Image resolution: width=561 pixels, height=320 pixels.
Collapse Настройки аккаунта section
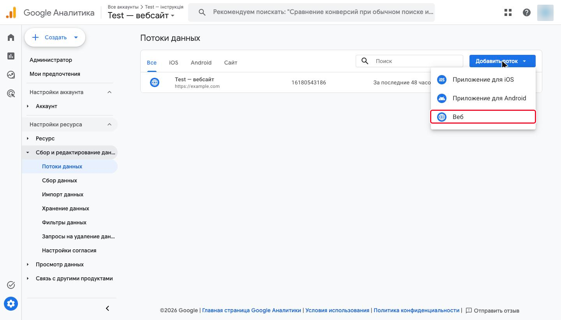pos(109,92)
